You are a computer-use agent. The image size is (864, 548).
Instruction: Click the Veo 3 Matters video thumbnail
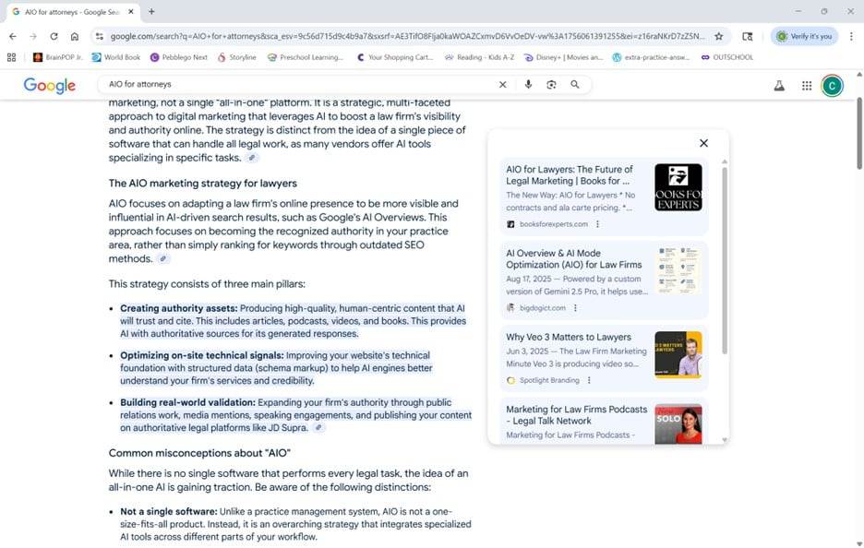pos(678,354)
